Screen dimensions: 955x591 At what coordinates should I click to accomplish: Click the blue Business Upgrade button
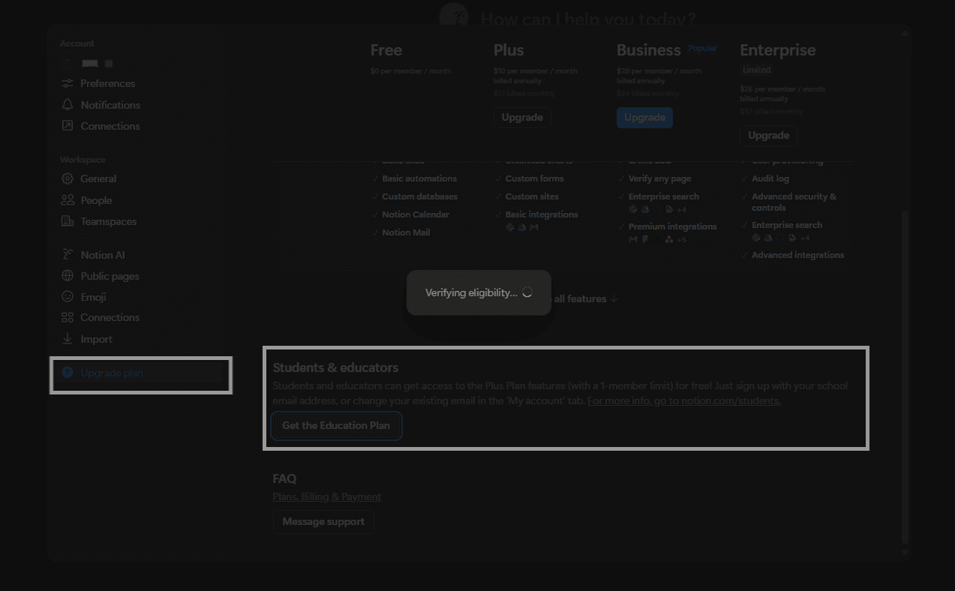644,117
